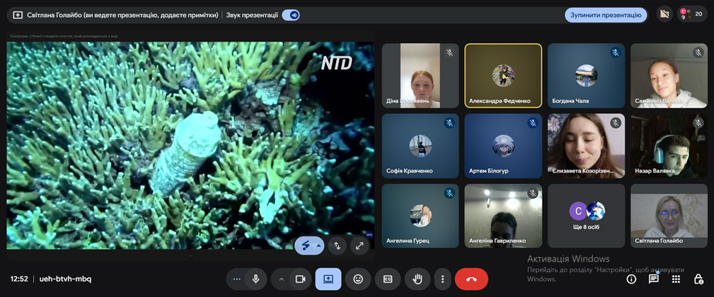This screenshot has width=714, height=297.
Task: Open the emoji reactions button
Action: 358,279
